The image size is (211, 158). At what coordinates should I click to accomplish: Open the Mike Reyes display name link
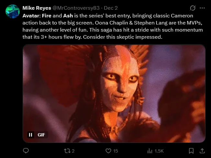click(37, 8)
